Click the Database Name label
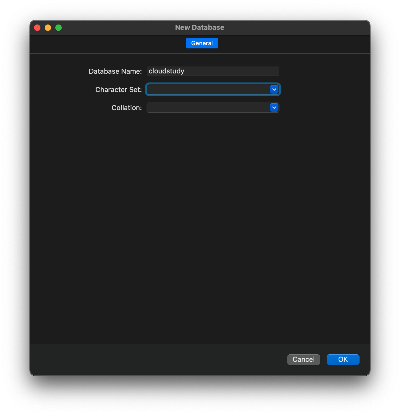 click(115, 71)
